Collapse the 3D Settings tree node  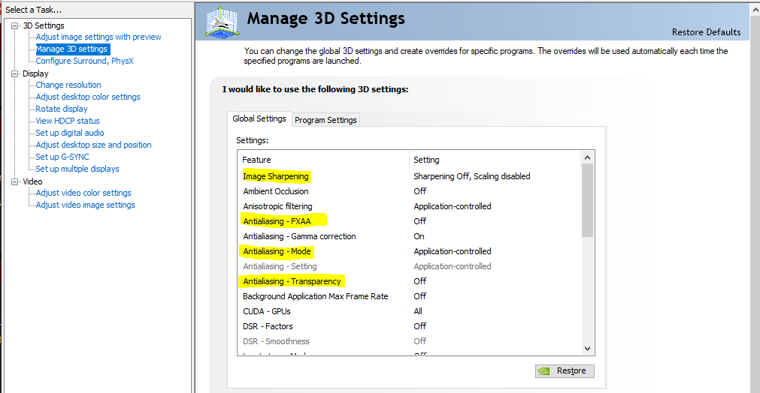coord(15,25)
